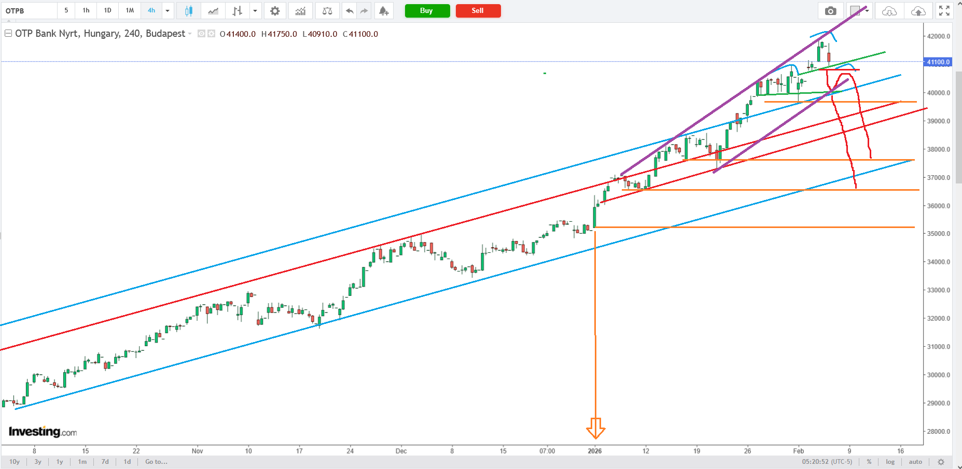Toggle log scale on price axis
962x469 pixels.
tap(890, 462)
